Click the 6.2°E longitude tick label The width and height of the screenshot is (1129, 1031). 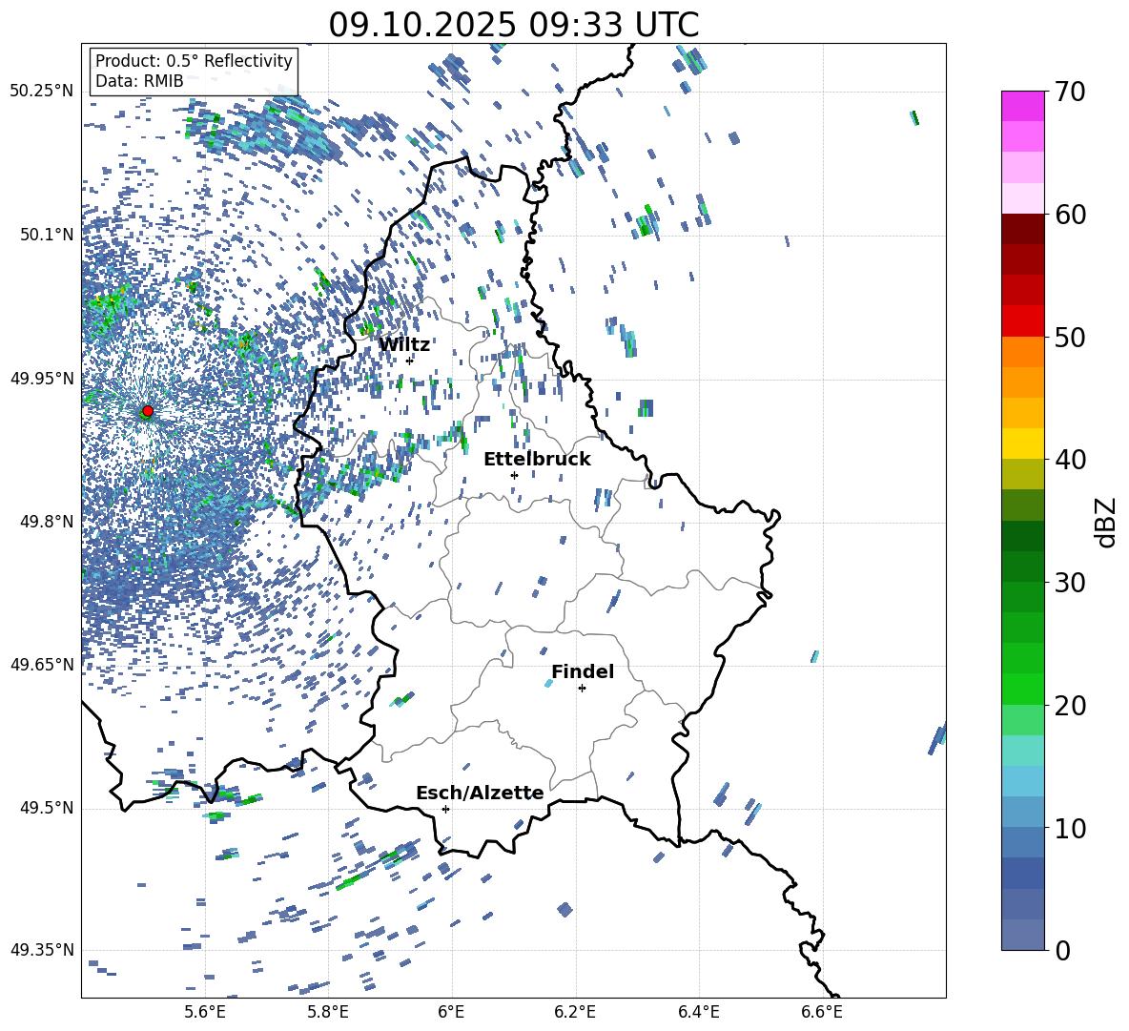pyautogui.click(x=575, y=1011)
